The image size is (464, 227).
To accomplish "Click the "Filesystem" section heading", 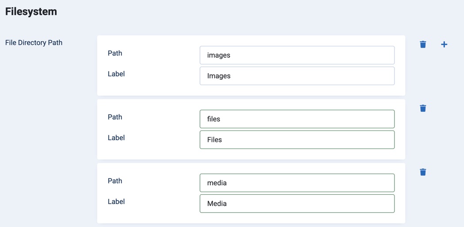I will click(x=31, y=11).
